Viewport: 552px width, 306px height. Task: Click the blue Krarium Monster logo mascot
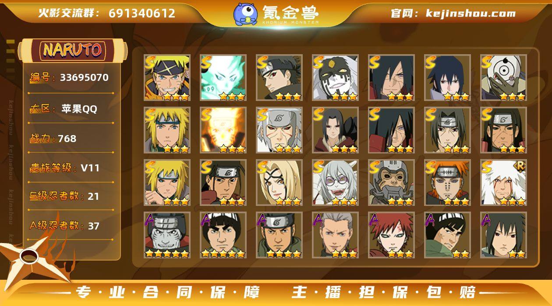pos(245,14)
